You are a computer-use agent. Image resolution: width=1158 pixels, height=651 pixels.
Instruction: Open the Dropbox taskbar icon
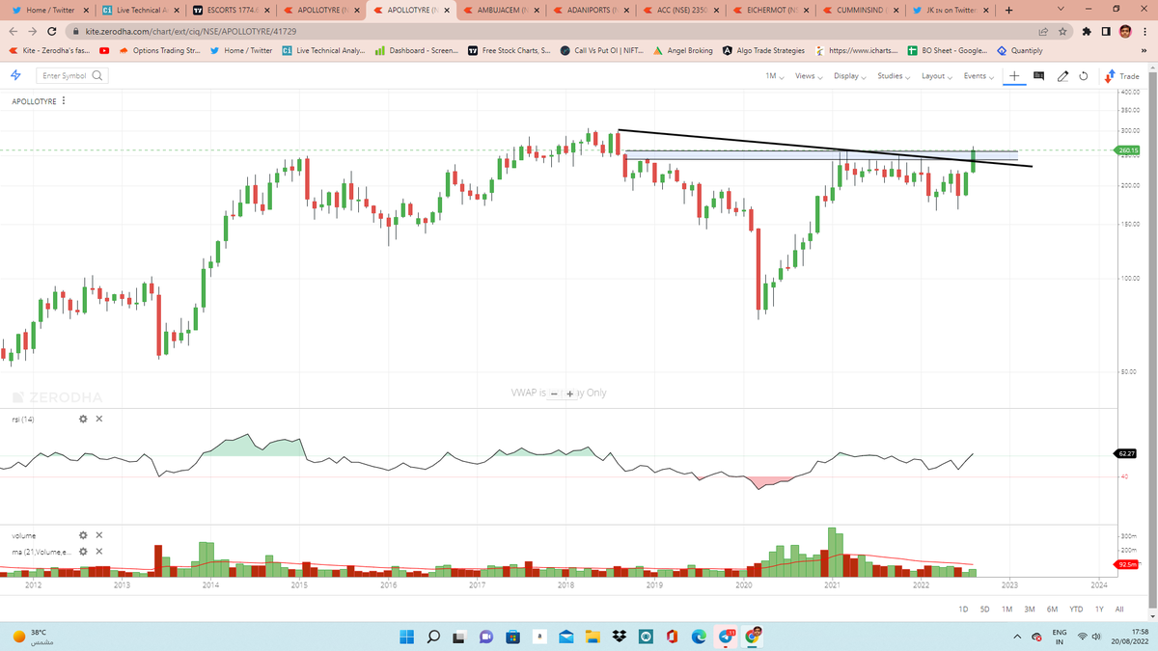[x=619, y=636]
